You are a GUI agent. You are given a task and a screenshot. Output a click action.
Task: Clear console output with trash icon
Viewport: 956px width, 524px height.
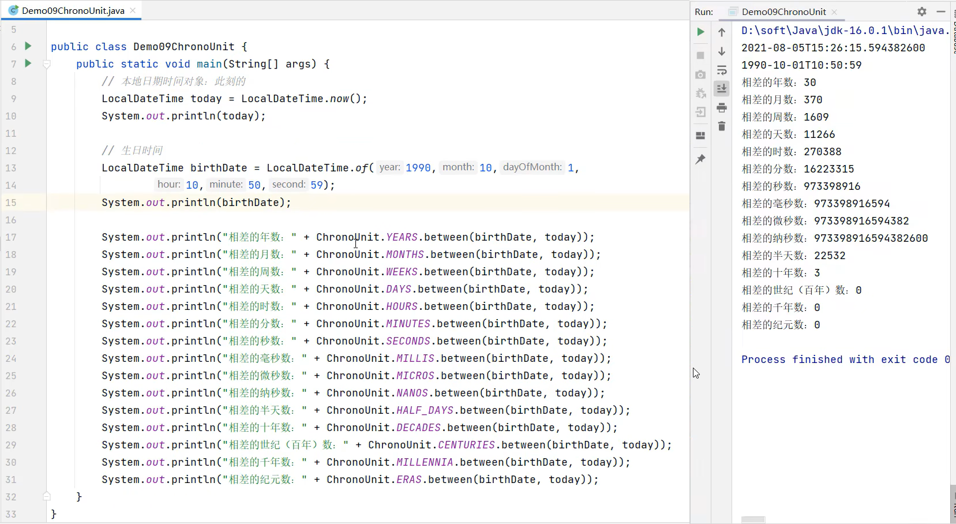click(x=722, y=126)
